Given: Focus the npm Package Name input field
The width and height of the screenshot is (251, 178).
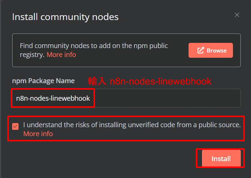Looking at the screenshot, I should click(126, 98).
